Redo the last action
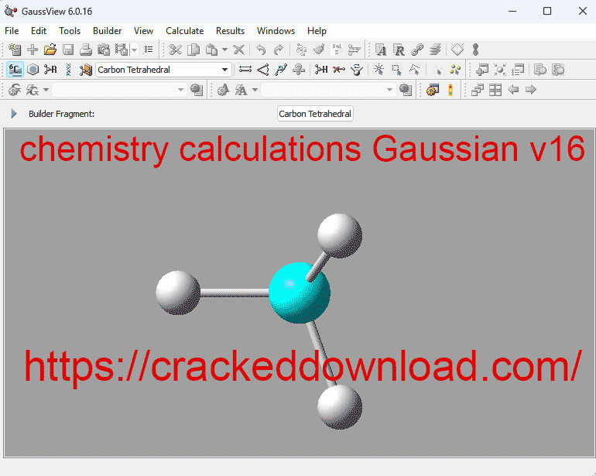The height and width of the screenshot is (476, 596). coord(279,50)
